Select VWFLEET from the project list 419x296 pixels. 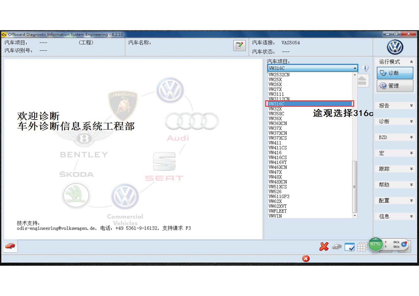click(310, 211)
